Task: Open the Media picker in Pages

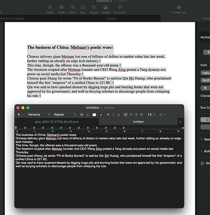Action: pyautogui.click(x=105, y=9)
